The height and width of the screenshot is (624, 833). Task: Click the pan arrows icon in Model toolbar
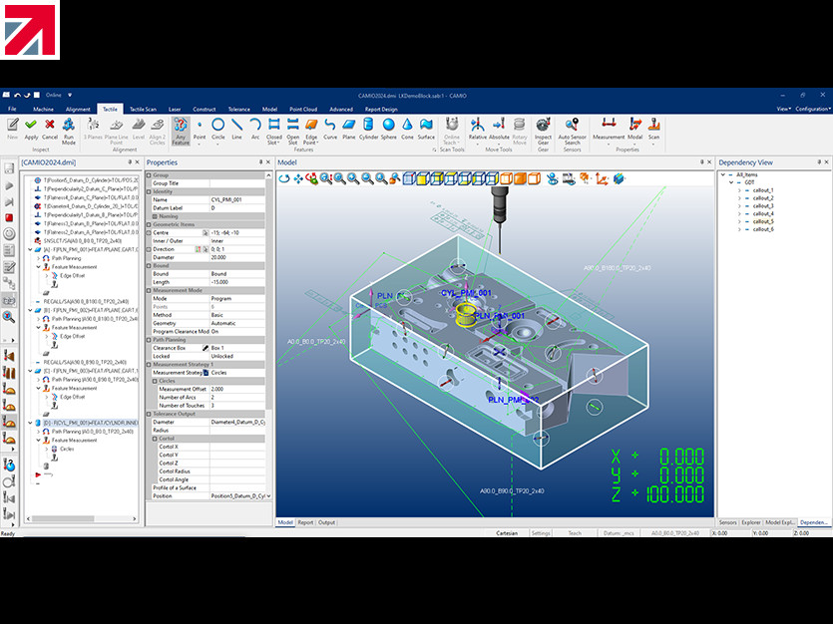(x=298, y=178)
